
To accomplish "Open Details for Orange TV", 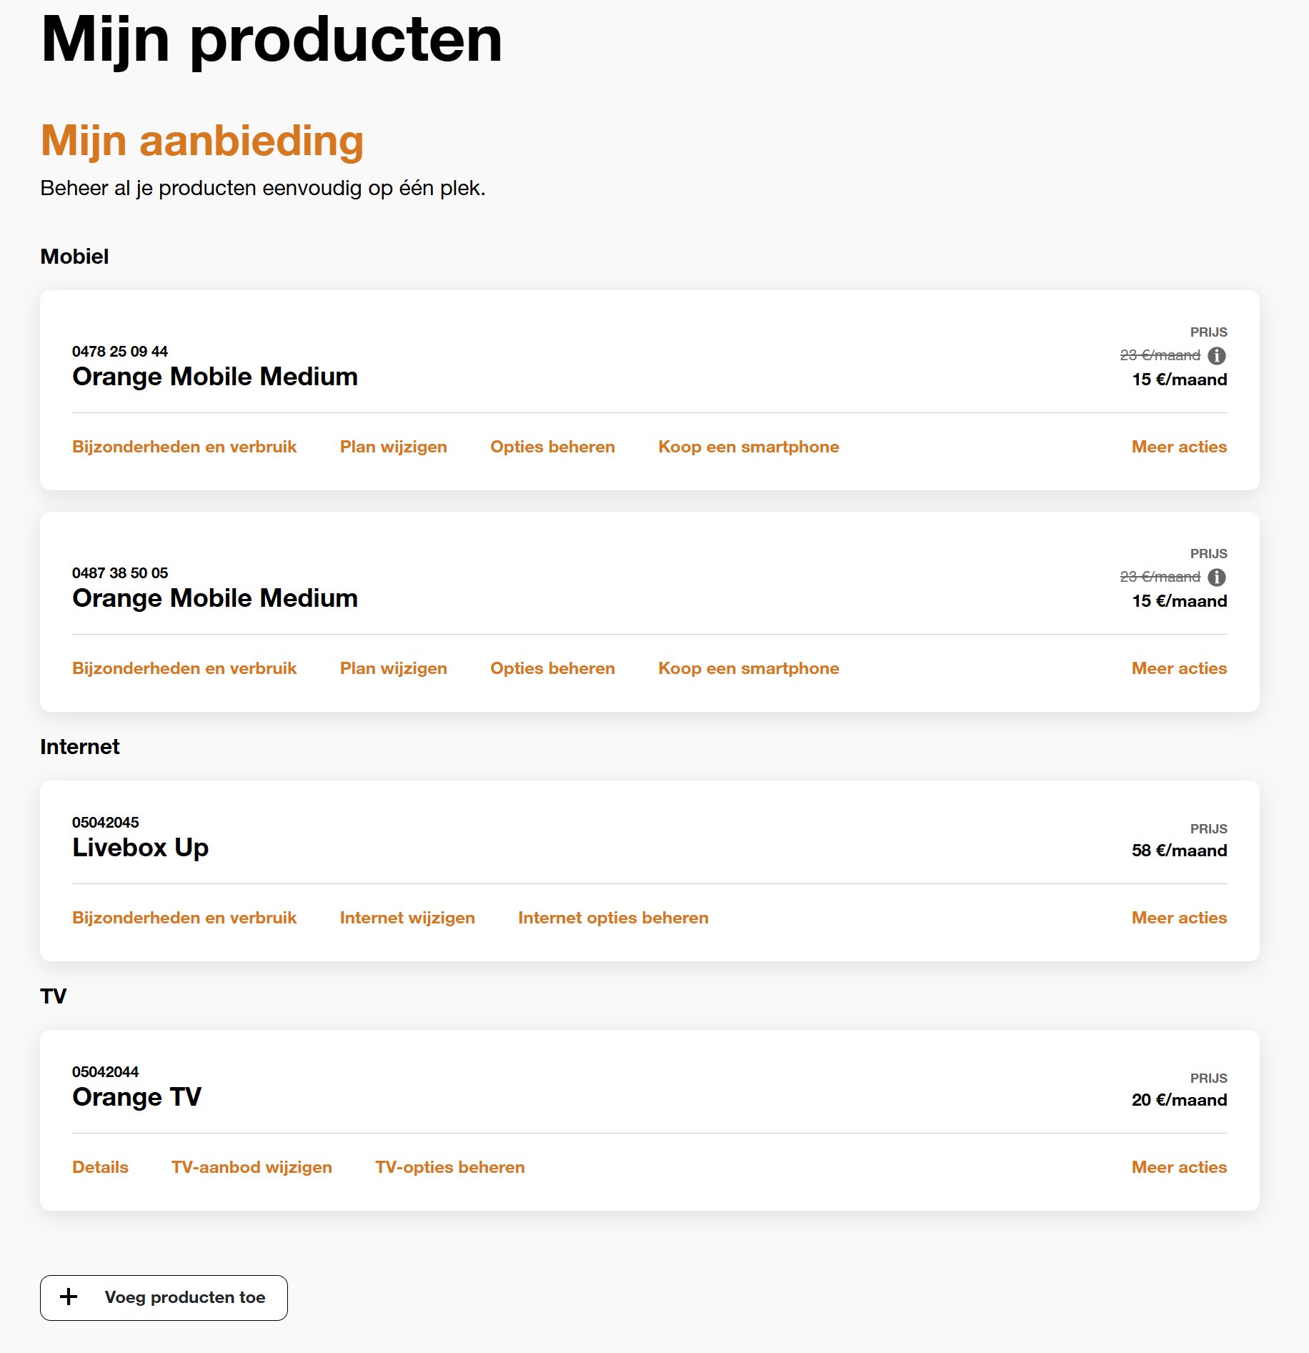I will pos(100,1167).
